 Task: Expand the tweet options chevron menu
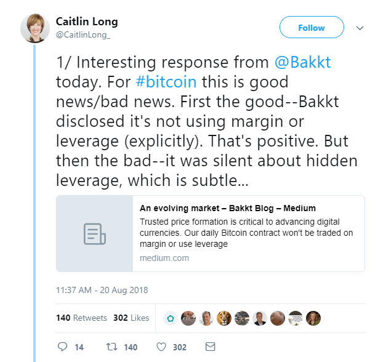click(360, 28)
